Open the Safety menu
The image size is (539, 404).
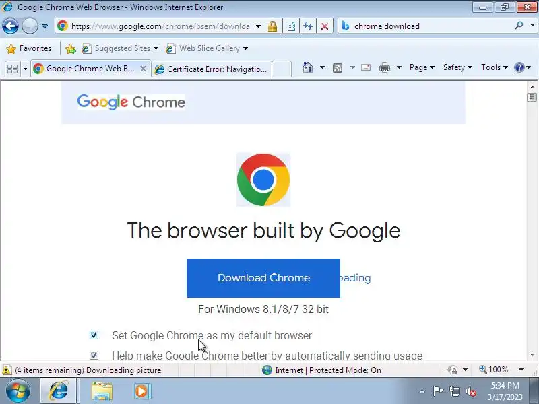(457, 67)
